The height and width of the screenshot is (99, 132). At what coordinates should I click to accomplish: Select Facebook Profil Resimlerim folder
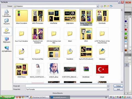click(38, 35)
